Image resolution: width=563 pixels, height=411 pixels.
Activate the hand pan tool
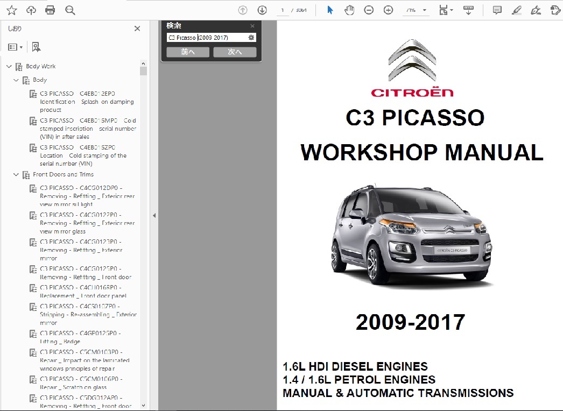click(x=349, y=10)
